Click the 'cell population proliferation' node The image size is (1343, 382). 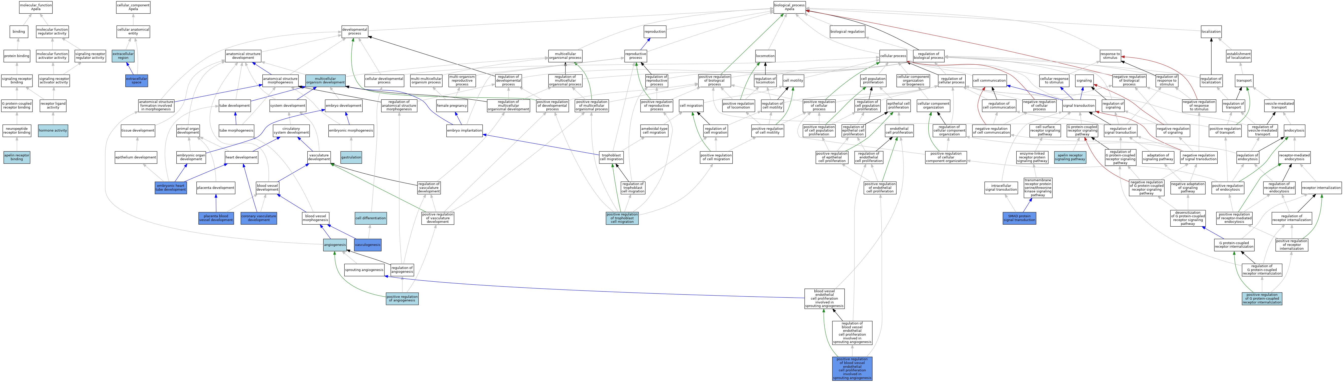coord(873,81)
